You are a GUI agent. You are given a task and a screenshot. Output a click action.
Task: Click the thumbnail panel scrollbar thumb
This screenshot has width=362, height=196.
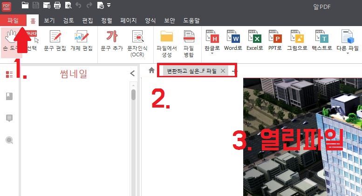coord(133,95)
